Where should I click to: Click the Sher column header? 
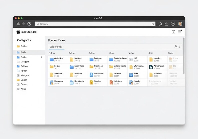tap(171, 53)
